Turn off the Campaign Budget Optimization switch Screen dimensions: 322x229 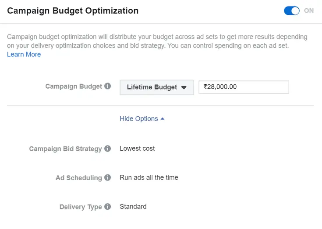291,11
